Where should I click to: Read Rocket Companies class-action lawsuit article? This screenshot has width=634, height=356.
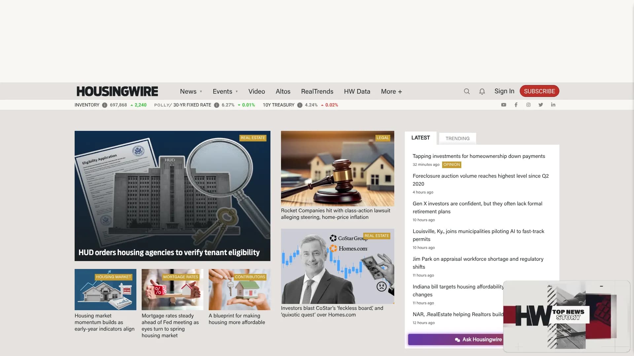[335, 214]
